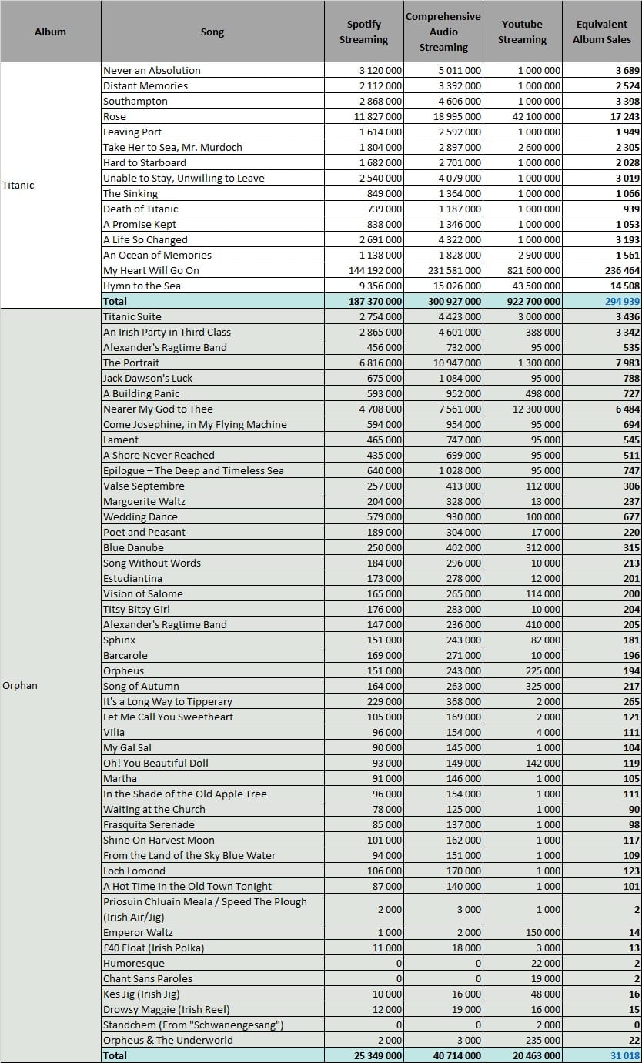This screenshot has width=642, height=1063.
Task: Click Come Josephine, in My Flying Machine
Action: (195, 424)
